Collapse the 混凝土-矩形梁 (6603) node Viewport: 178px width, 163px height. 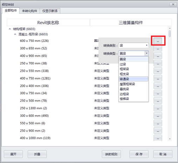[x=15, y=34]
